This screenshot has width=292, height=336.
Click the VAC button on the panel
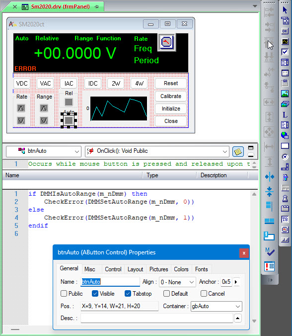[45, 83]
